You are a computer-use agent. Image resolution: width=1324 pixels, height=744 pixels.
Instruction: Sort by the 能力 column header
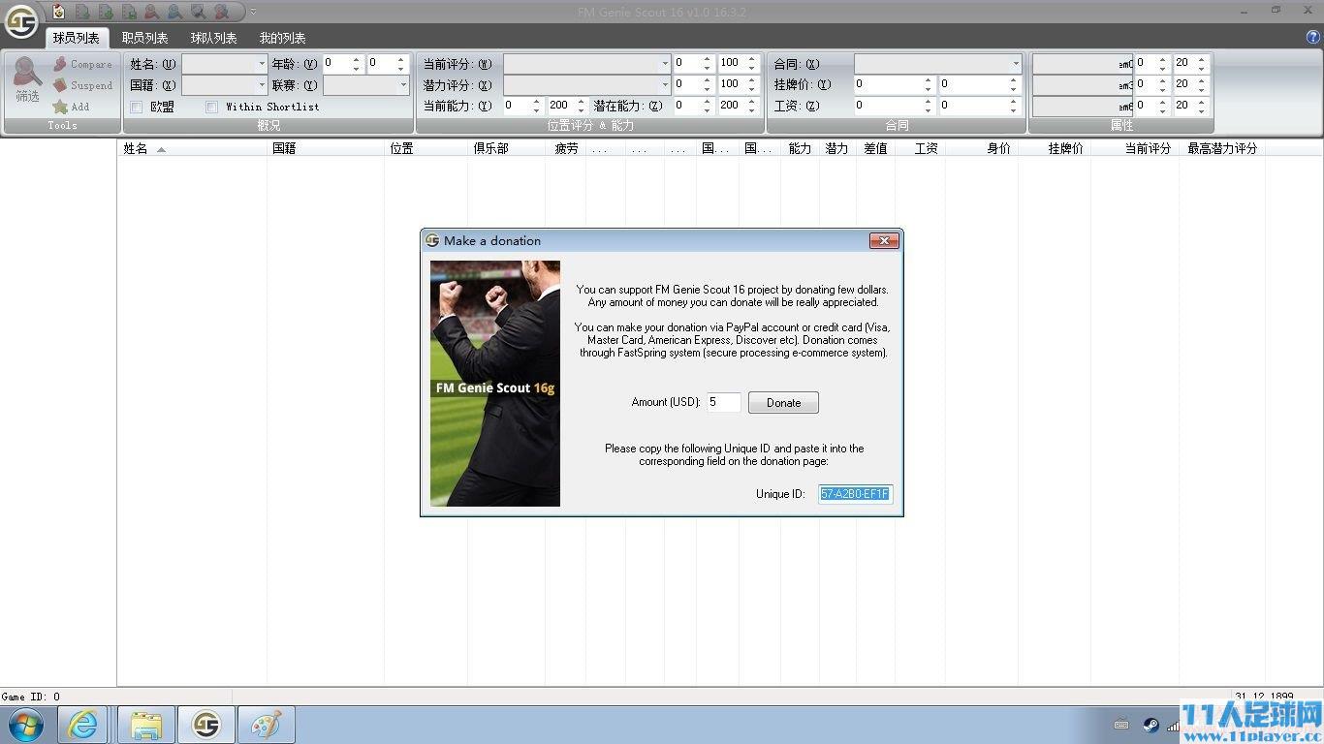point(800,148)
